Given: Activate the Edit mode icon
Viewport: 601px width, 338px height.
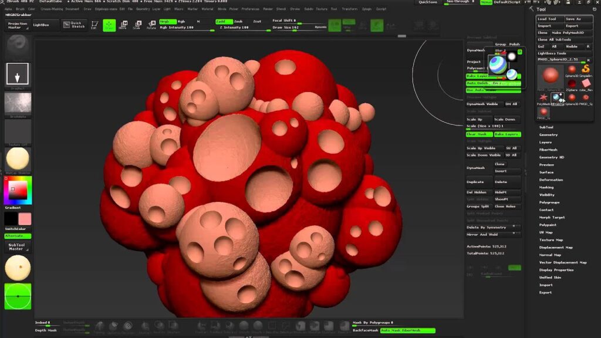Looking at the screenshot, I should pos(94,25).
